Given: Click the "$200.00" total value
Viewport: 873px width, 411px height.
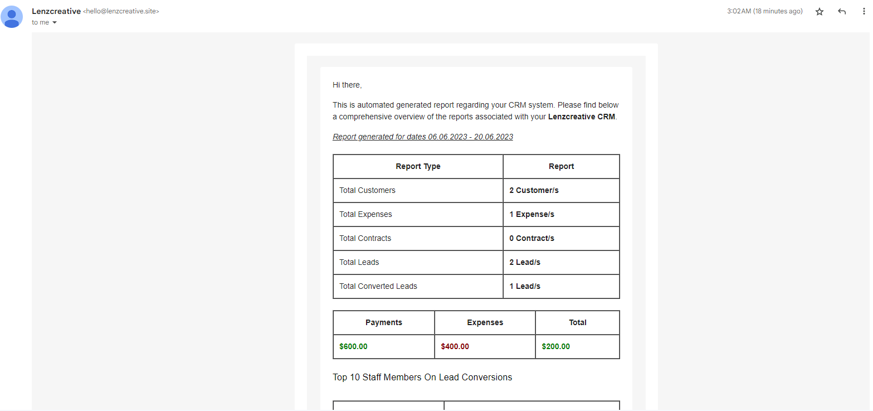Looking at the screenshot, I should coord(555,346).
